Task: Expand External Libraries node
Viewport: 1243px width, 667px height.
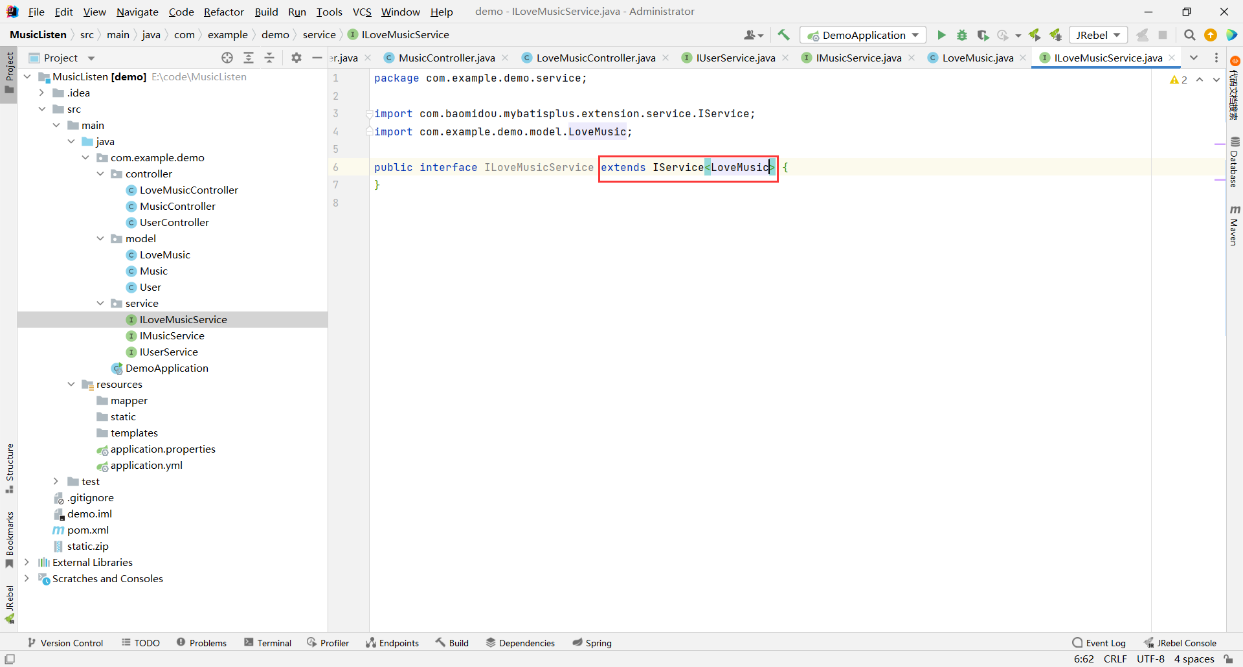Action: (27, 562)
